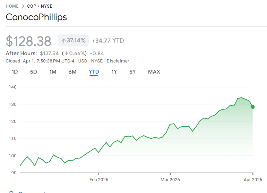Click the ConocoPhillips company heading
267x193 pixels.
coord(36,17)
